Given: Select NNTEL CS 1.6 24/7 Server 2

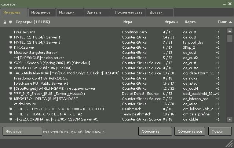Looking at the screenshot, I should 113,42.
